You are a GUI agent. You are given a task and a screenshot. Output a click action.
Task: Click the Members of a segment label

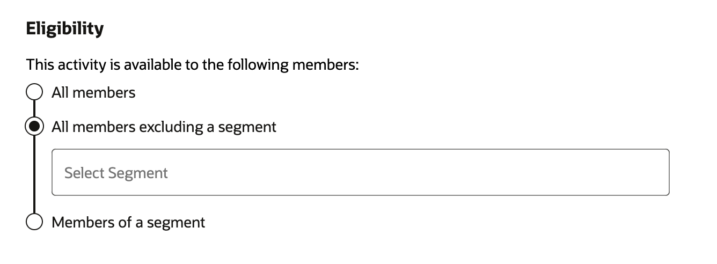click(128, 222)
